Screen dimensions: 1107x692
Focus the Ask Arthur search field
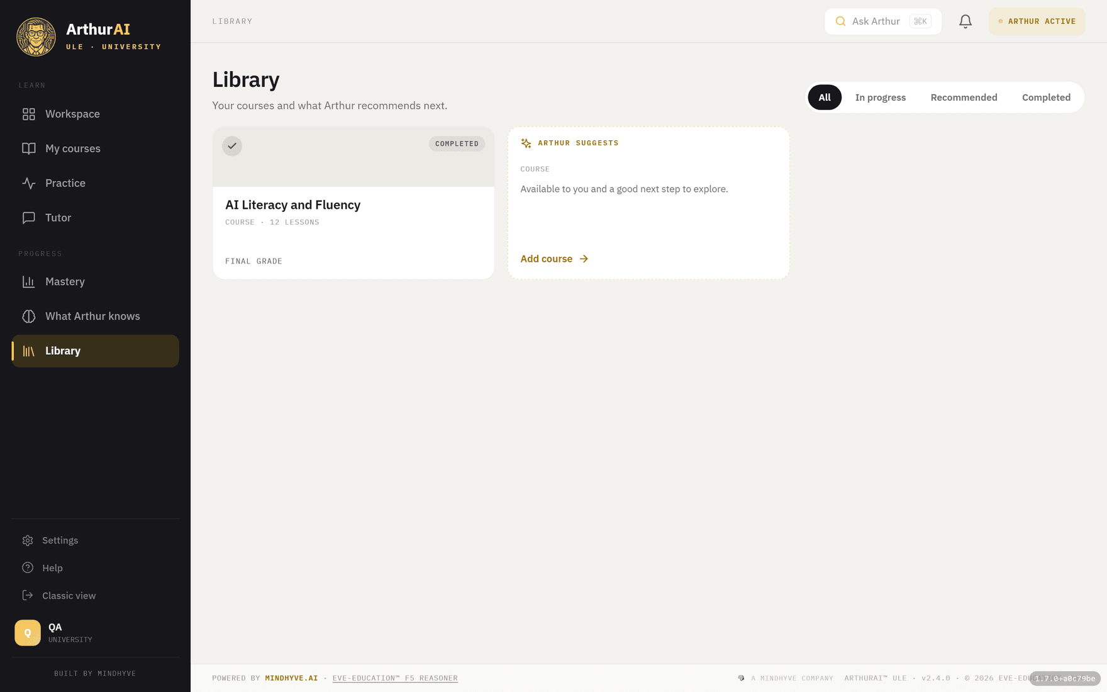[883, 21]
